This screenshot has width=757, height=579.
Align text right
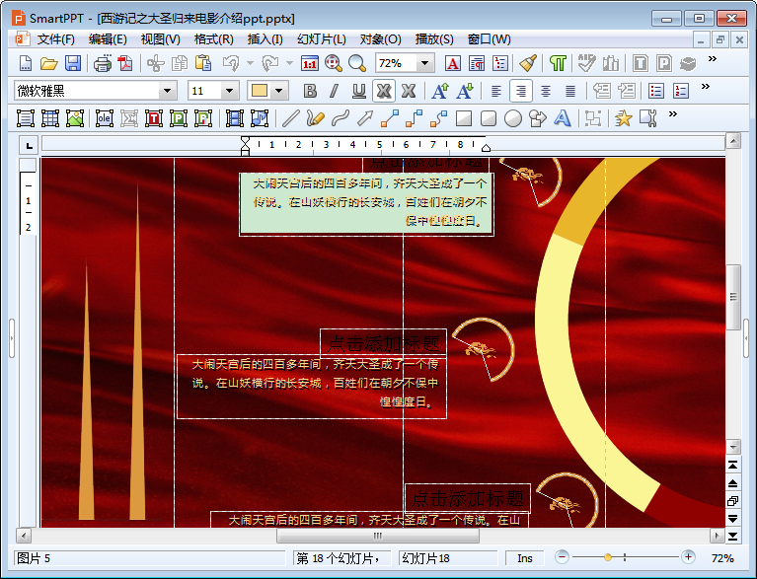(x=521, y=91)
